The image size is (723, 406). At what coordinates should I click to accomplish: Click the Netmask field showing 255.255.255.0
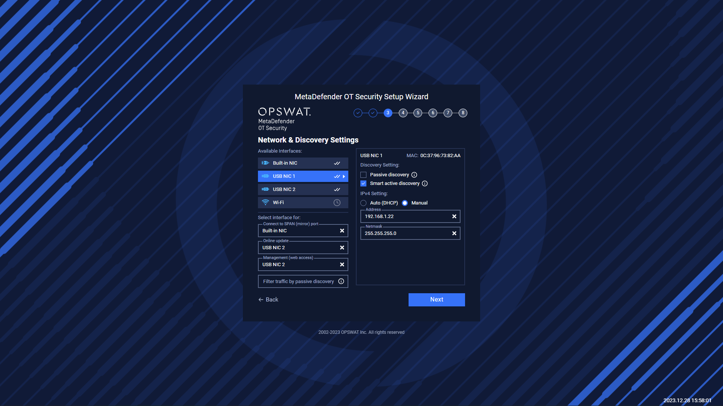410,233
